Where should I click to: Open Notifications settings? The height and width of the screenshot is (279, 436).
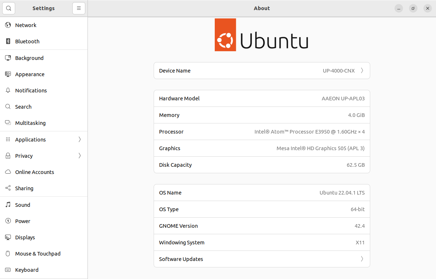click(x=44, y=91)
